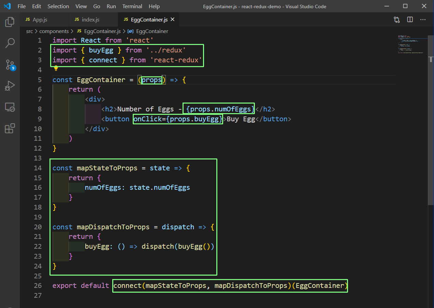Screen dimensions: 434x308
Task: Click line number 14 in the gutter
Action: pyautogui.click(x=38, y=168)
